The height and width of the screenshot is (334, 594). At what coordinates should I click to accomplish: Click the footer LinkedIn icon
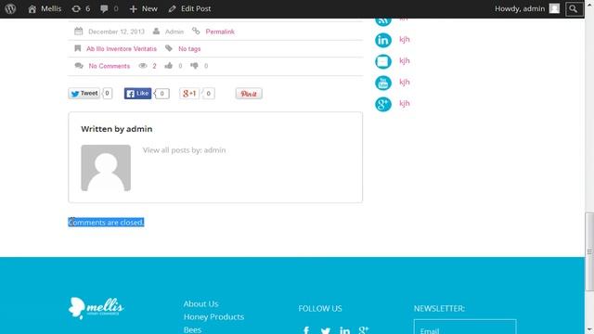coord(344,330)
